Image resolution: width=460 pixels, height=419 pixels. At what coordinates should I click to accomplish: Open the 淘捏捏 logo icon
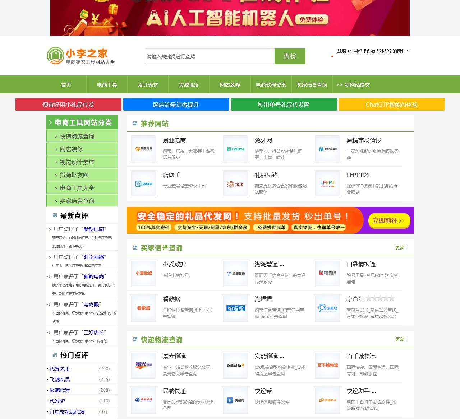click(x=236, y=308)
